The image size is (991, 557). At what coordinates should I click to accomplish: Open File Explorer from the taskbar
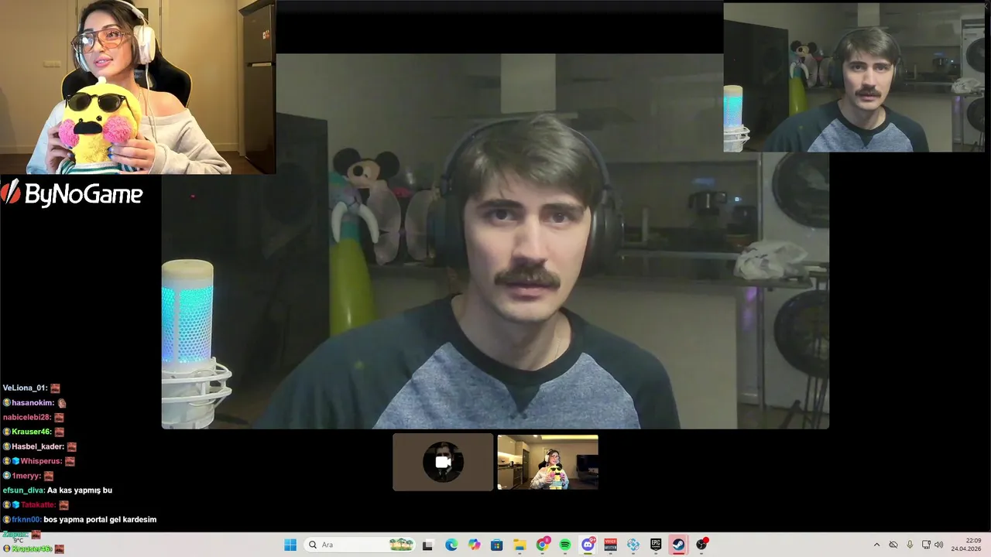(520, 545)
